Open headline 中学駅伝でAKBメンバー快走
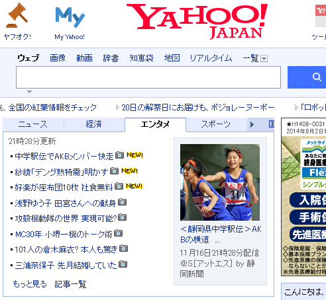Screen dimensions: 326x300 64,157
